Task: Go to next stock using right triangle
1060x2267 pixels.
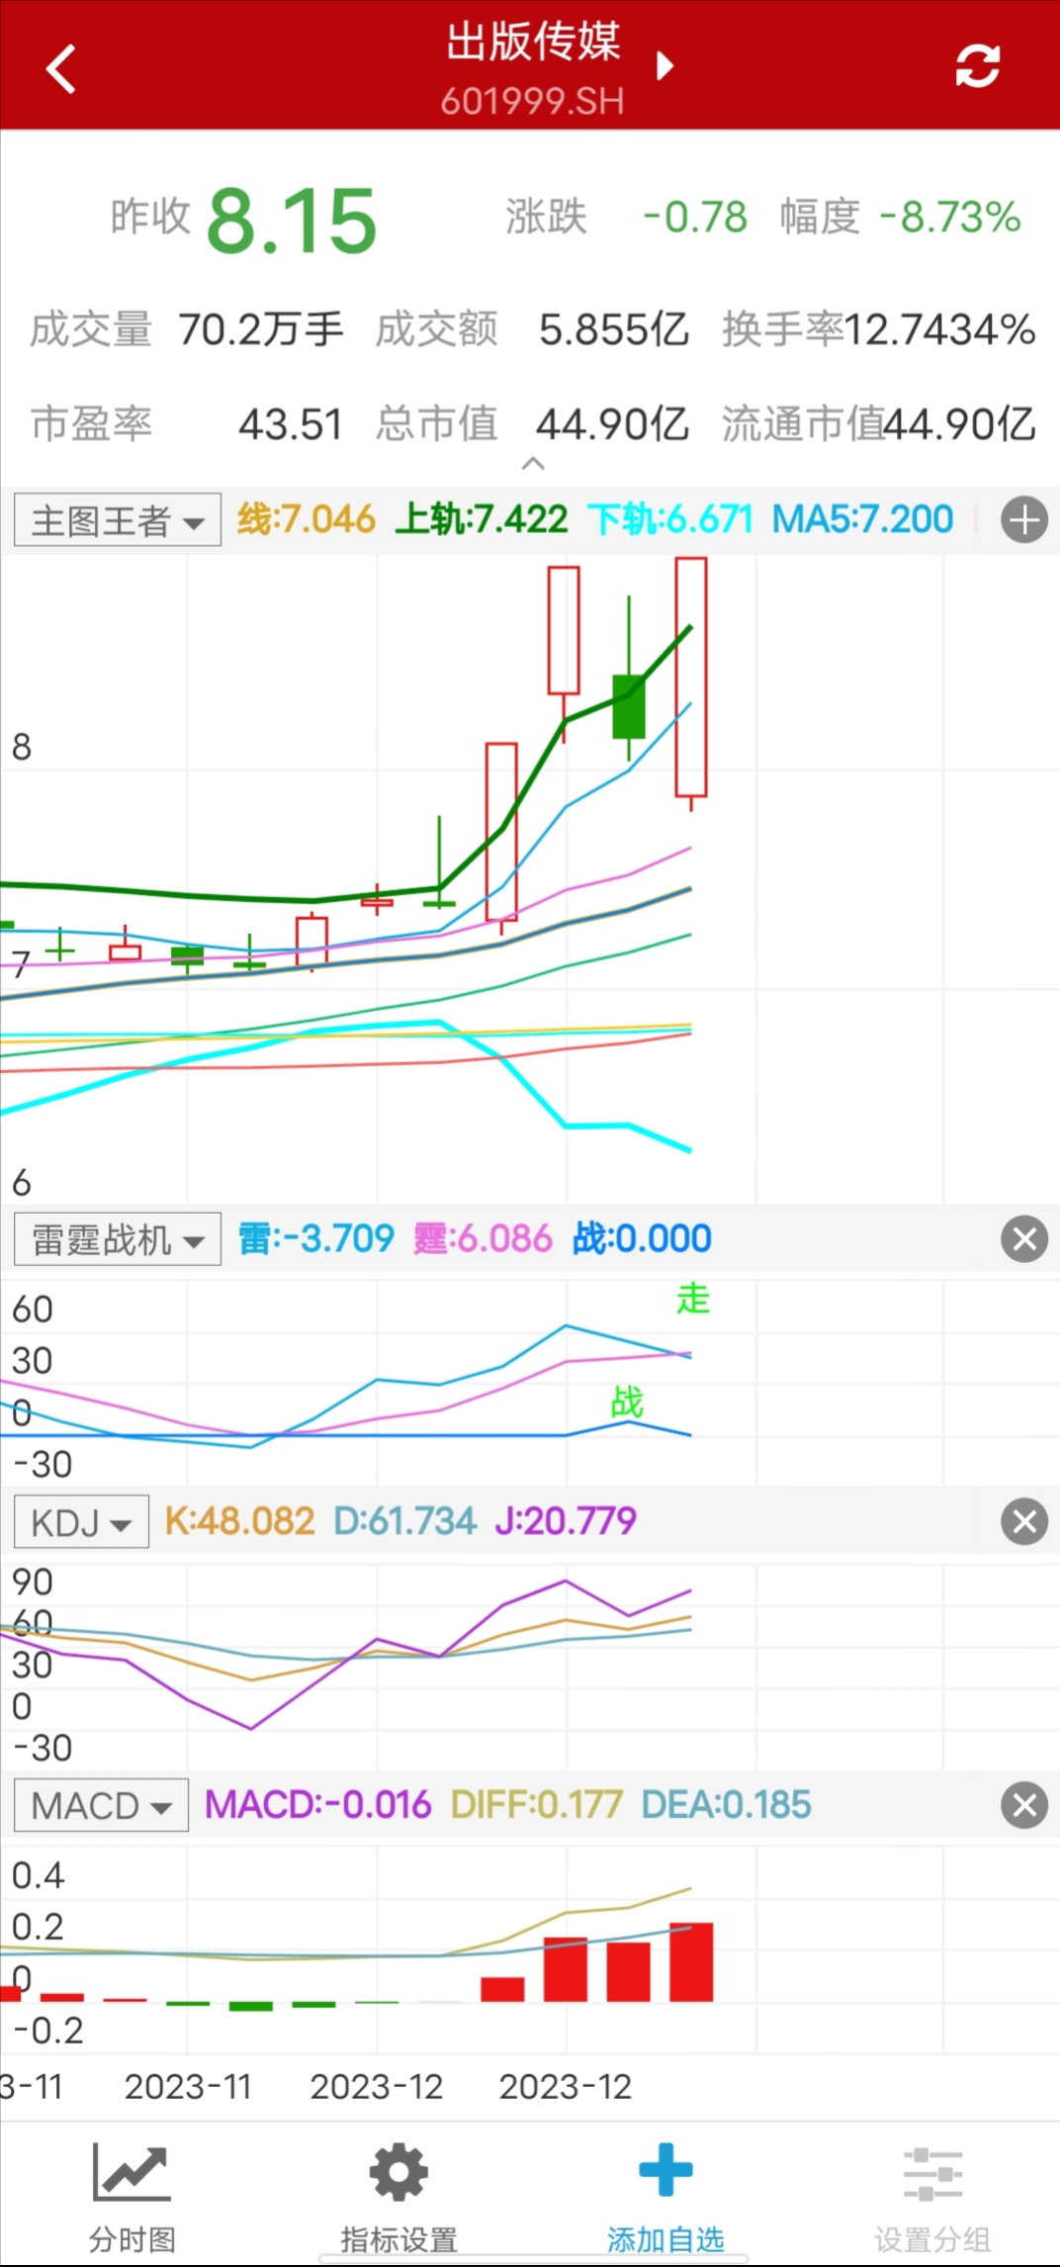Action: point(664,66)
